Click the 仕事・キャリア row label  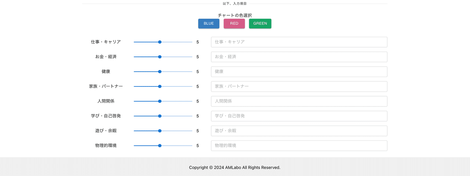point(106,42)
